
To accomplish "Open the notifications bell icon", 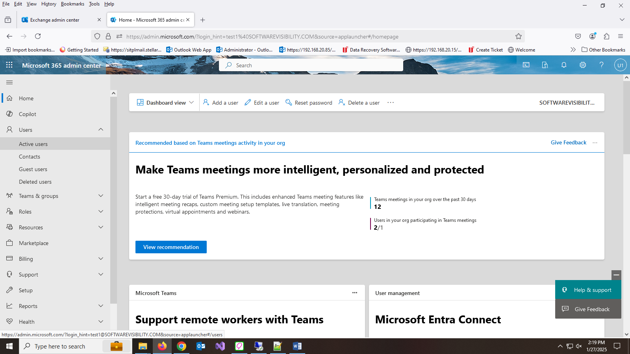I will click(x=564, y=65).
